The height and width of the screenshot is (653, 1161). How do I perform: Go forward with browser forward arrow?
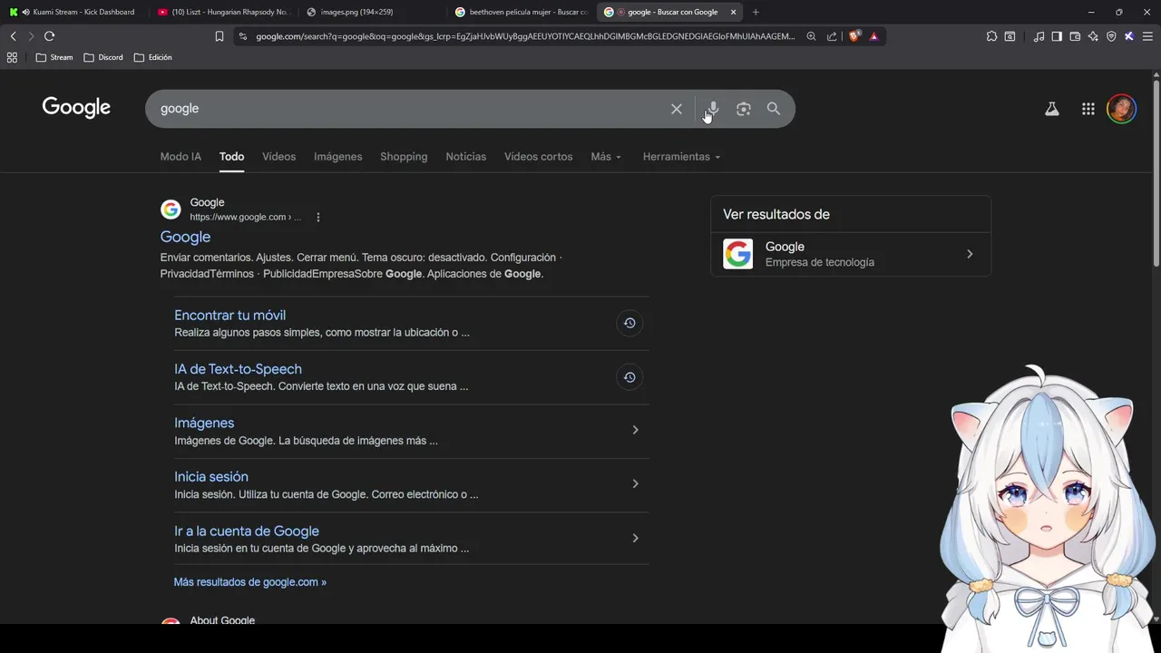click(31, 36)
